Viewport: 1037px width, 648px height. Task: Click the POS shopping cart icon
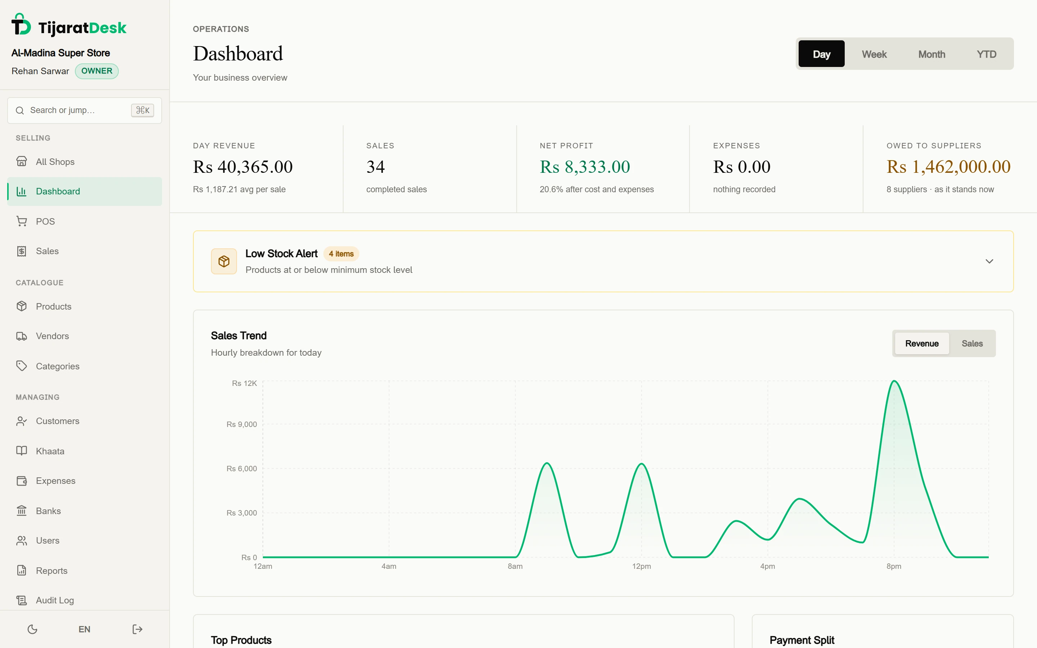[x=22, y=221]
